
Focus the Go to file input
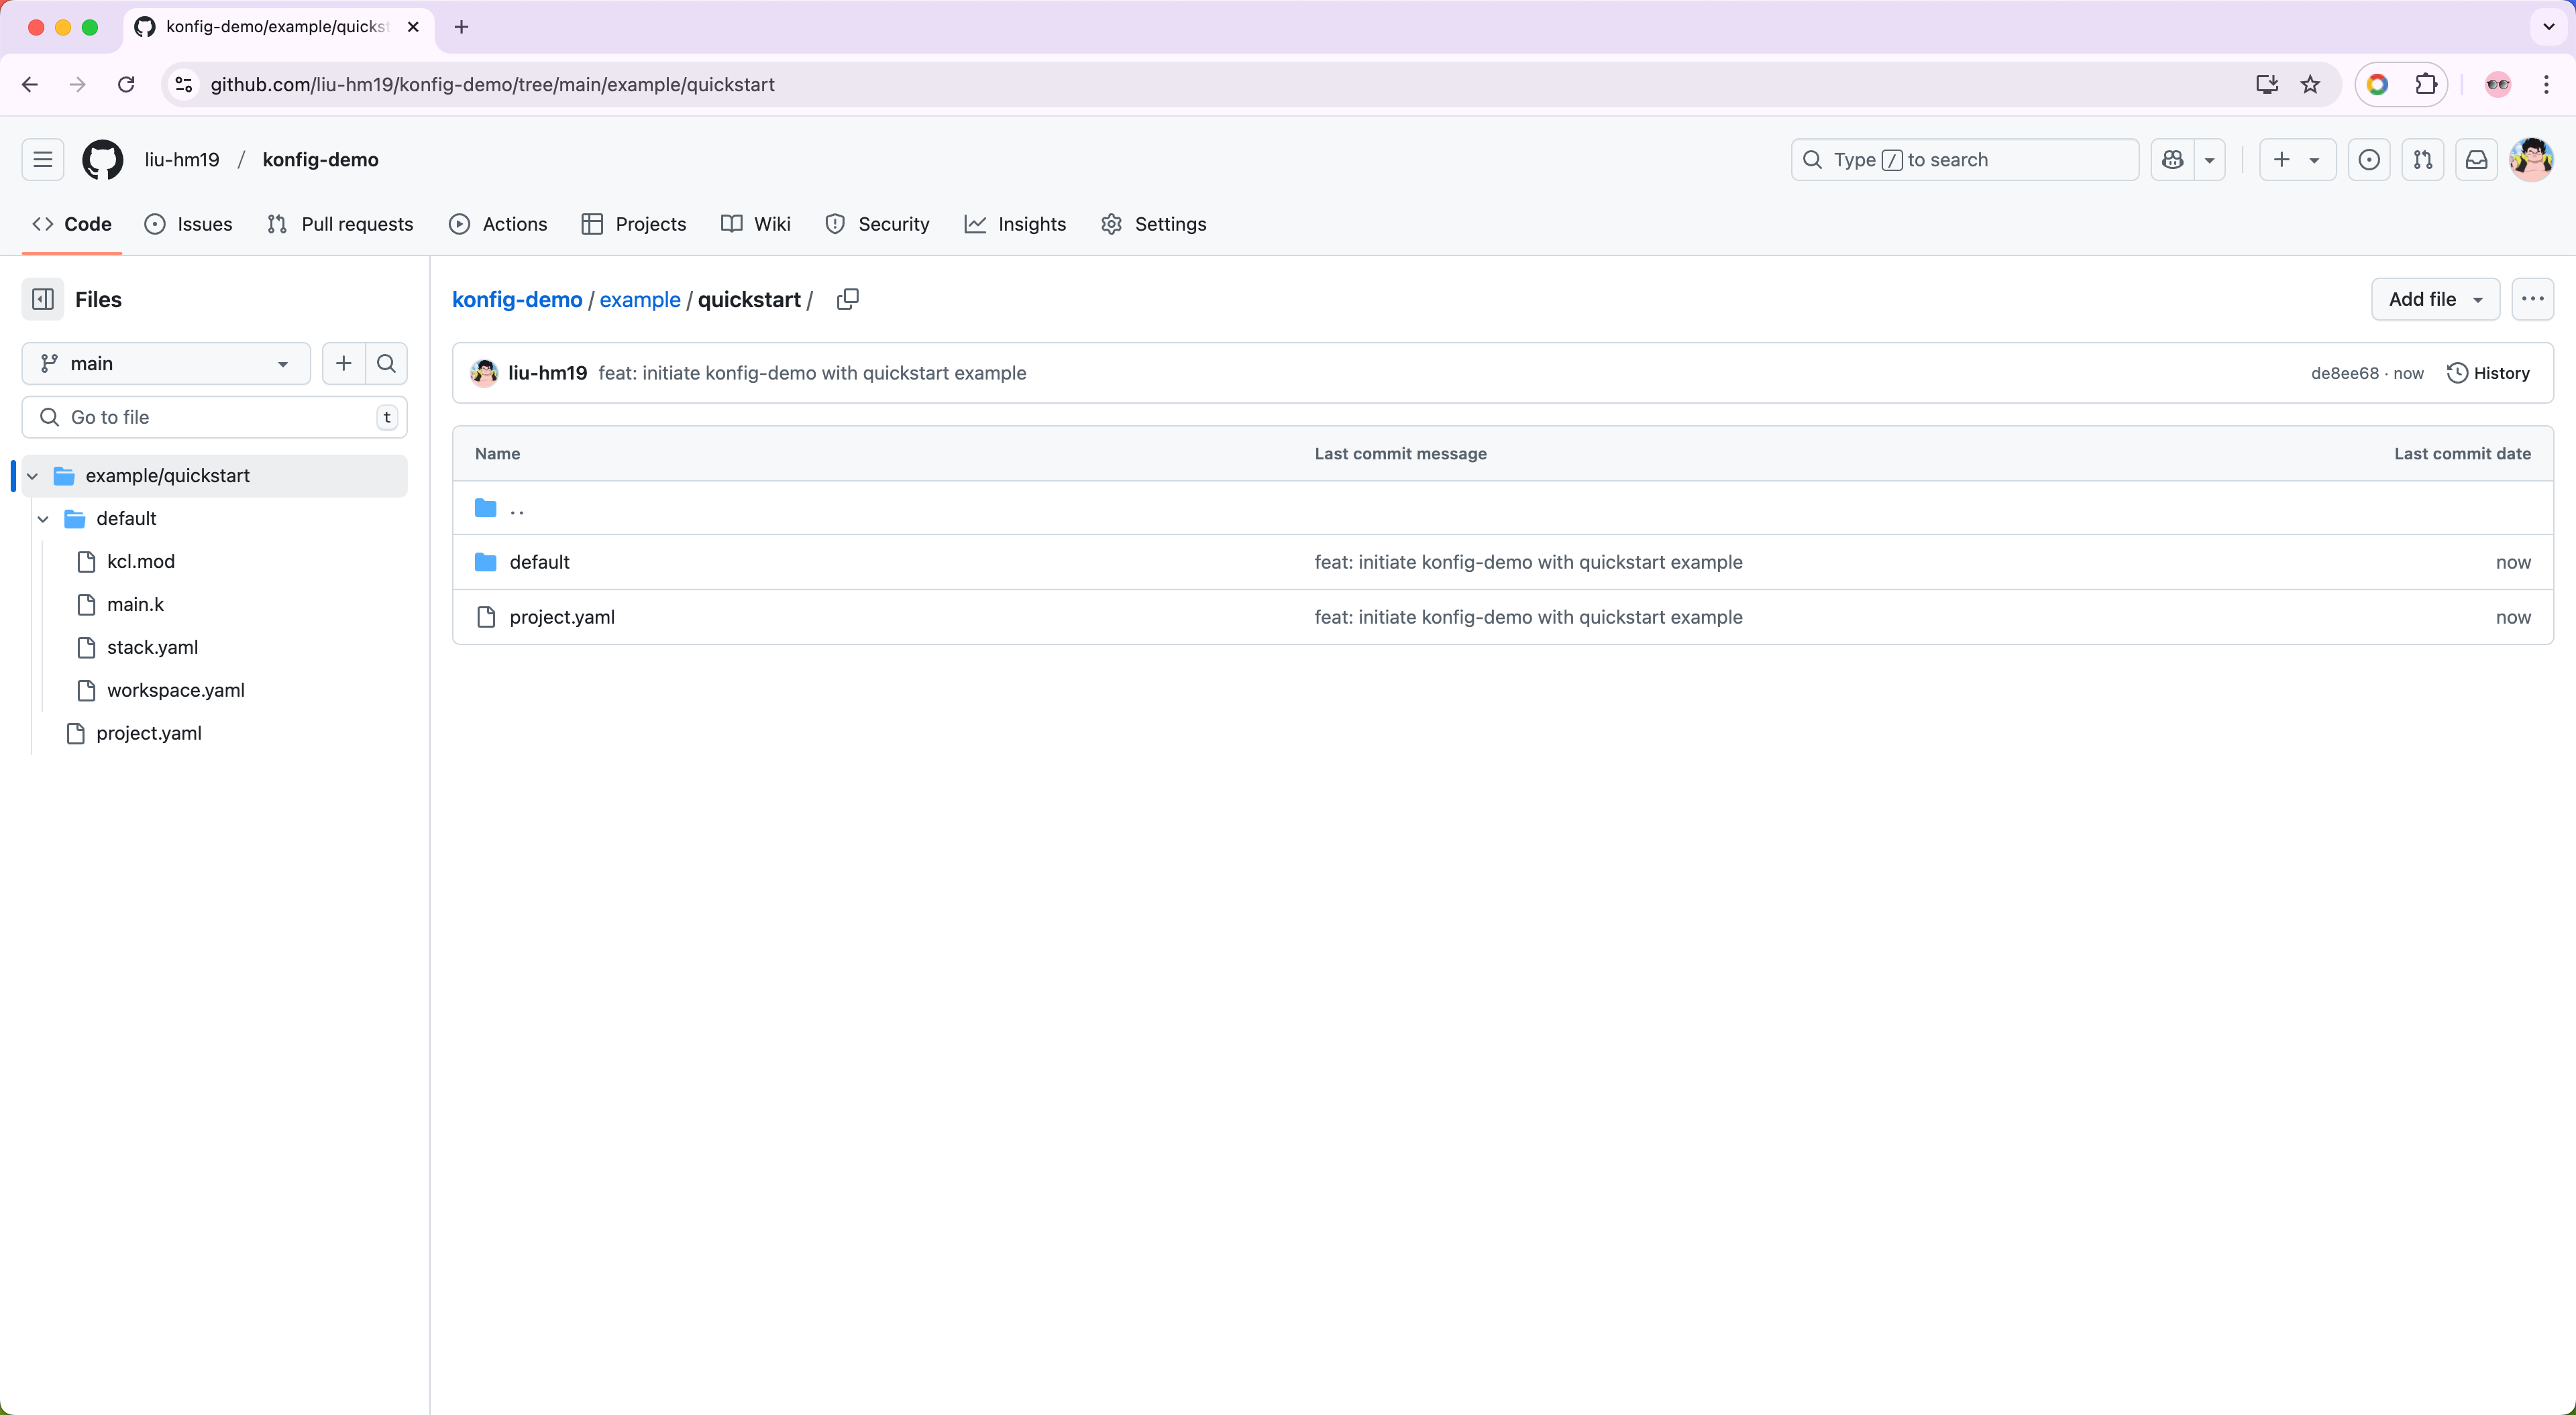(x=213, y=417)
